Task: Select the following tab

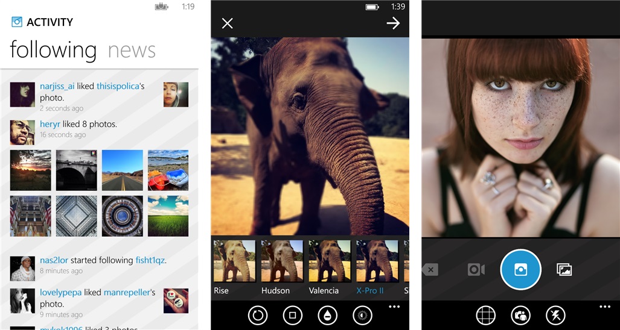Action: [x=53, y=51]
